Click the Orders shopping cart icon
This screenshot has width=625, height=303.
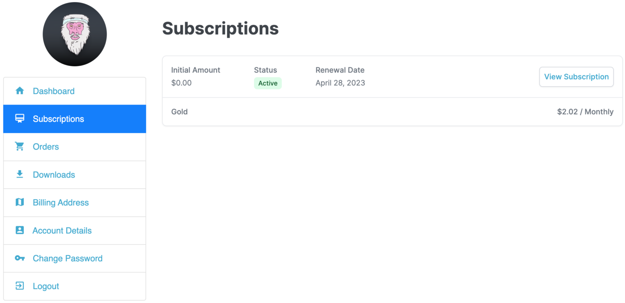(x=20, y=147)
